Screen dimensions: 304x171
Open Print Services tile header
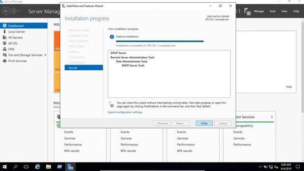click(255, 117)
